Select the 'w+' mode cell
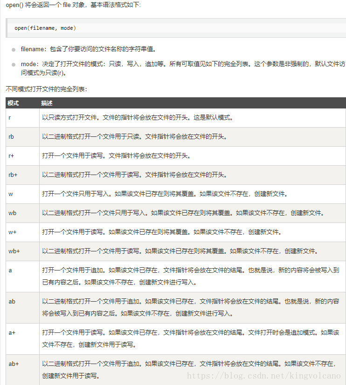Screen dimensions: 346x385 click(x=23, y=232)
